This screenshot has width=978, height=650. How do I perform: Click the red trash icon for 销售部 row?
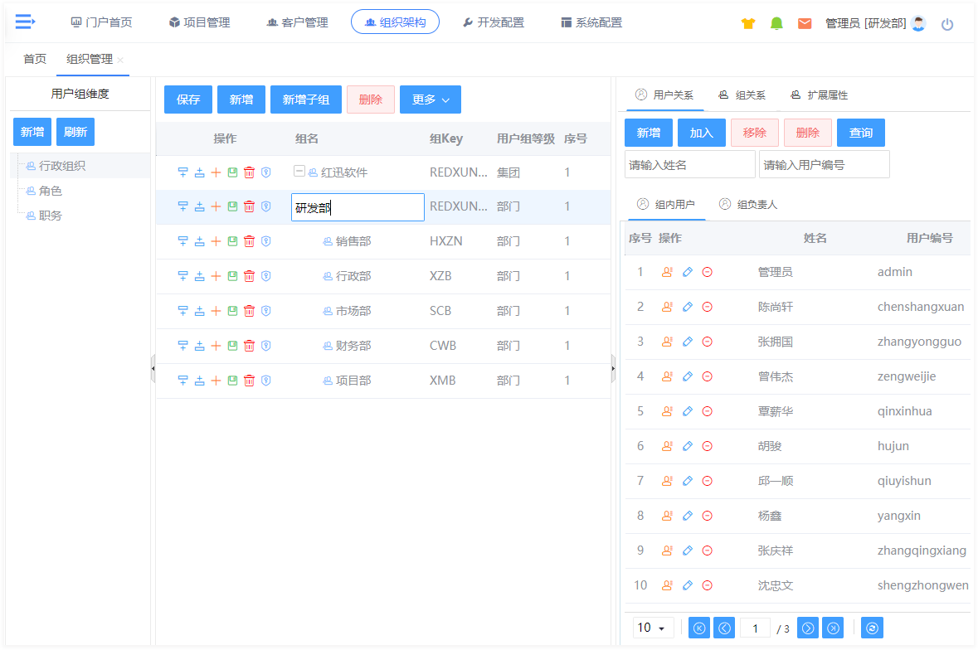point(249,241)
